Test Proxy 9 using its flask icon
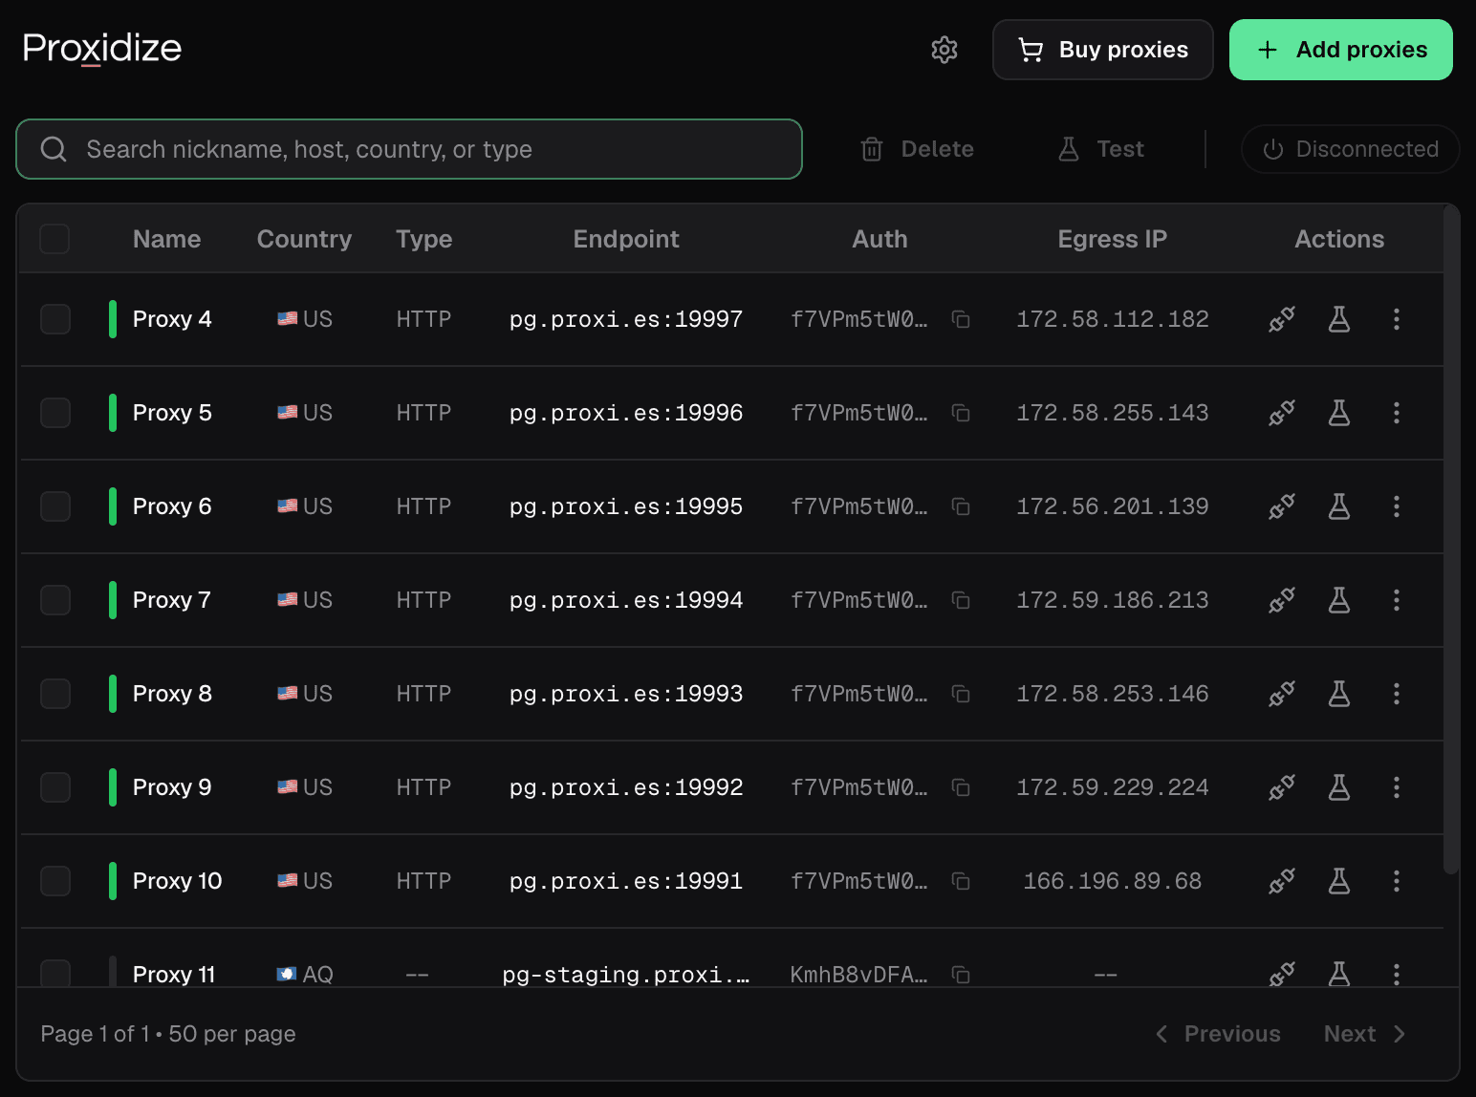Viewport: 1476px width, 1097px height. click(1339, 787)
